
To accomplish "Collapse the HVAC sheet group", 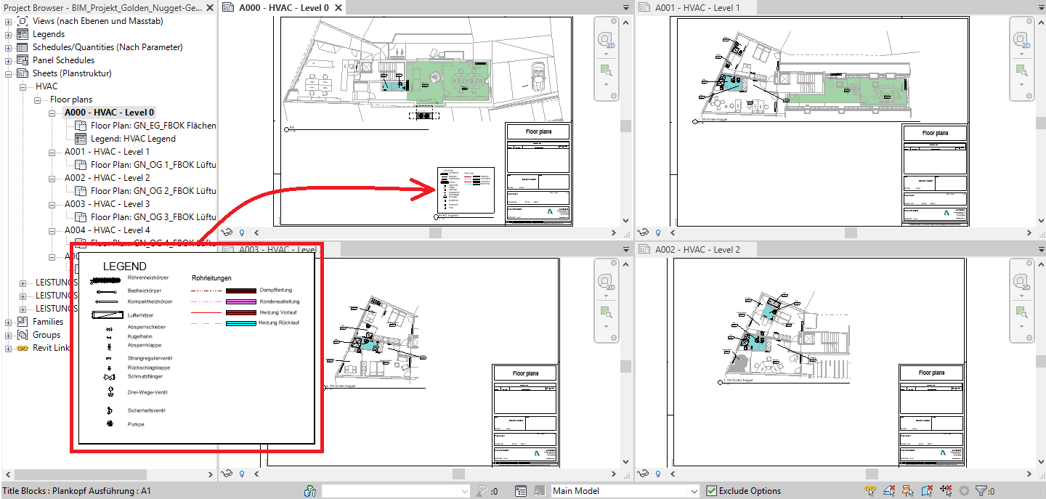I will tap(23, 86).
